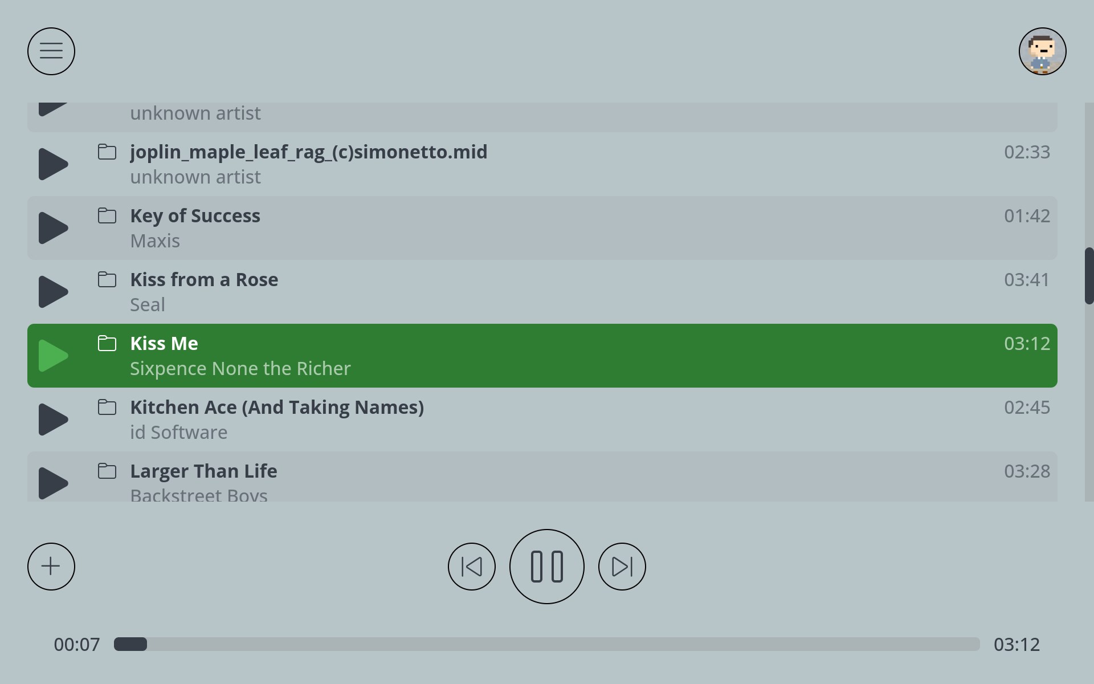Play Larger Than Life by Backstreet Boys
This screenshot has height=684, width=1094.
[52, 483]
